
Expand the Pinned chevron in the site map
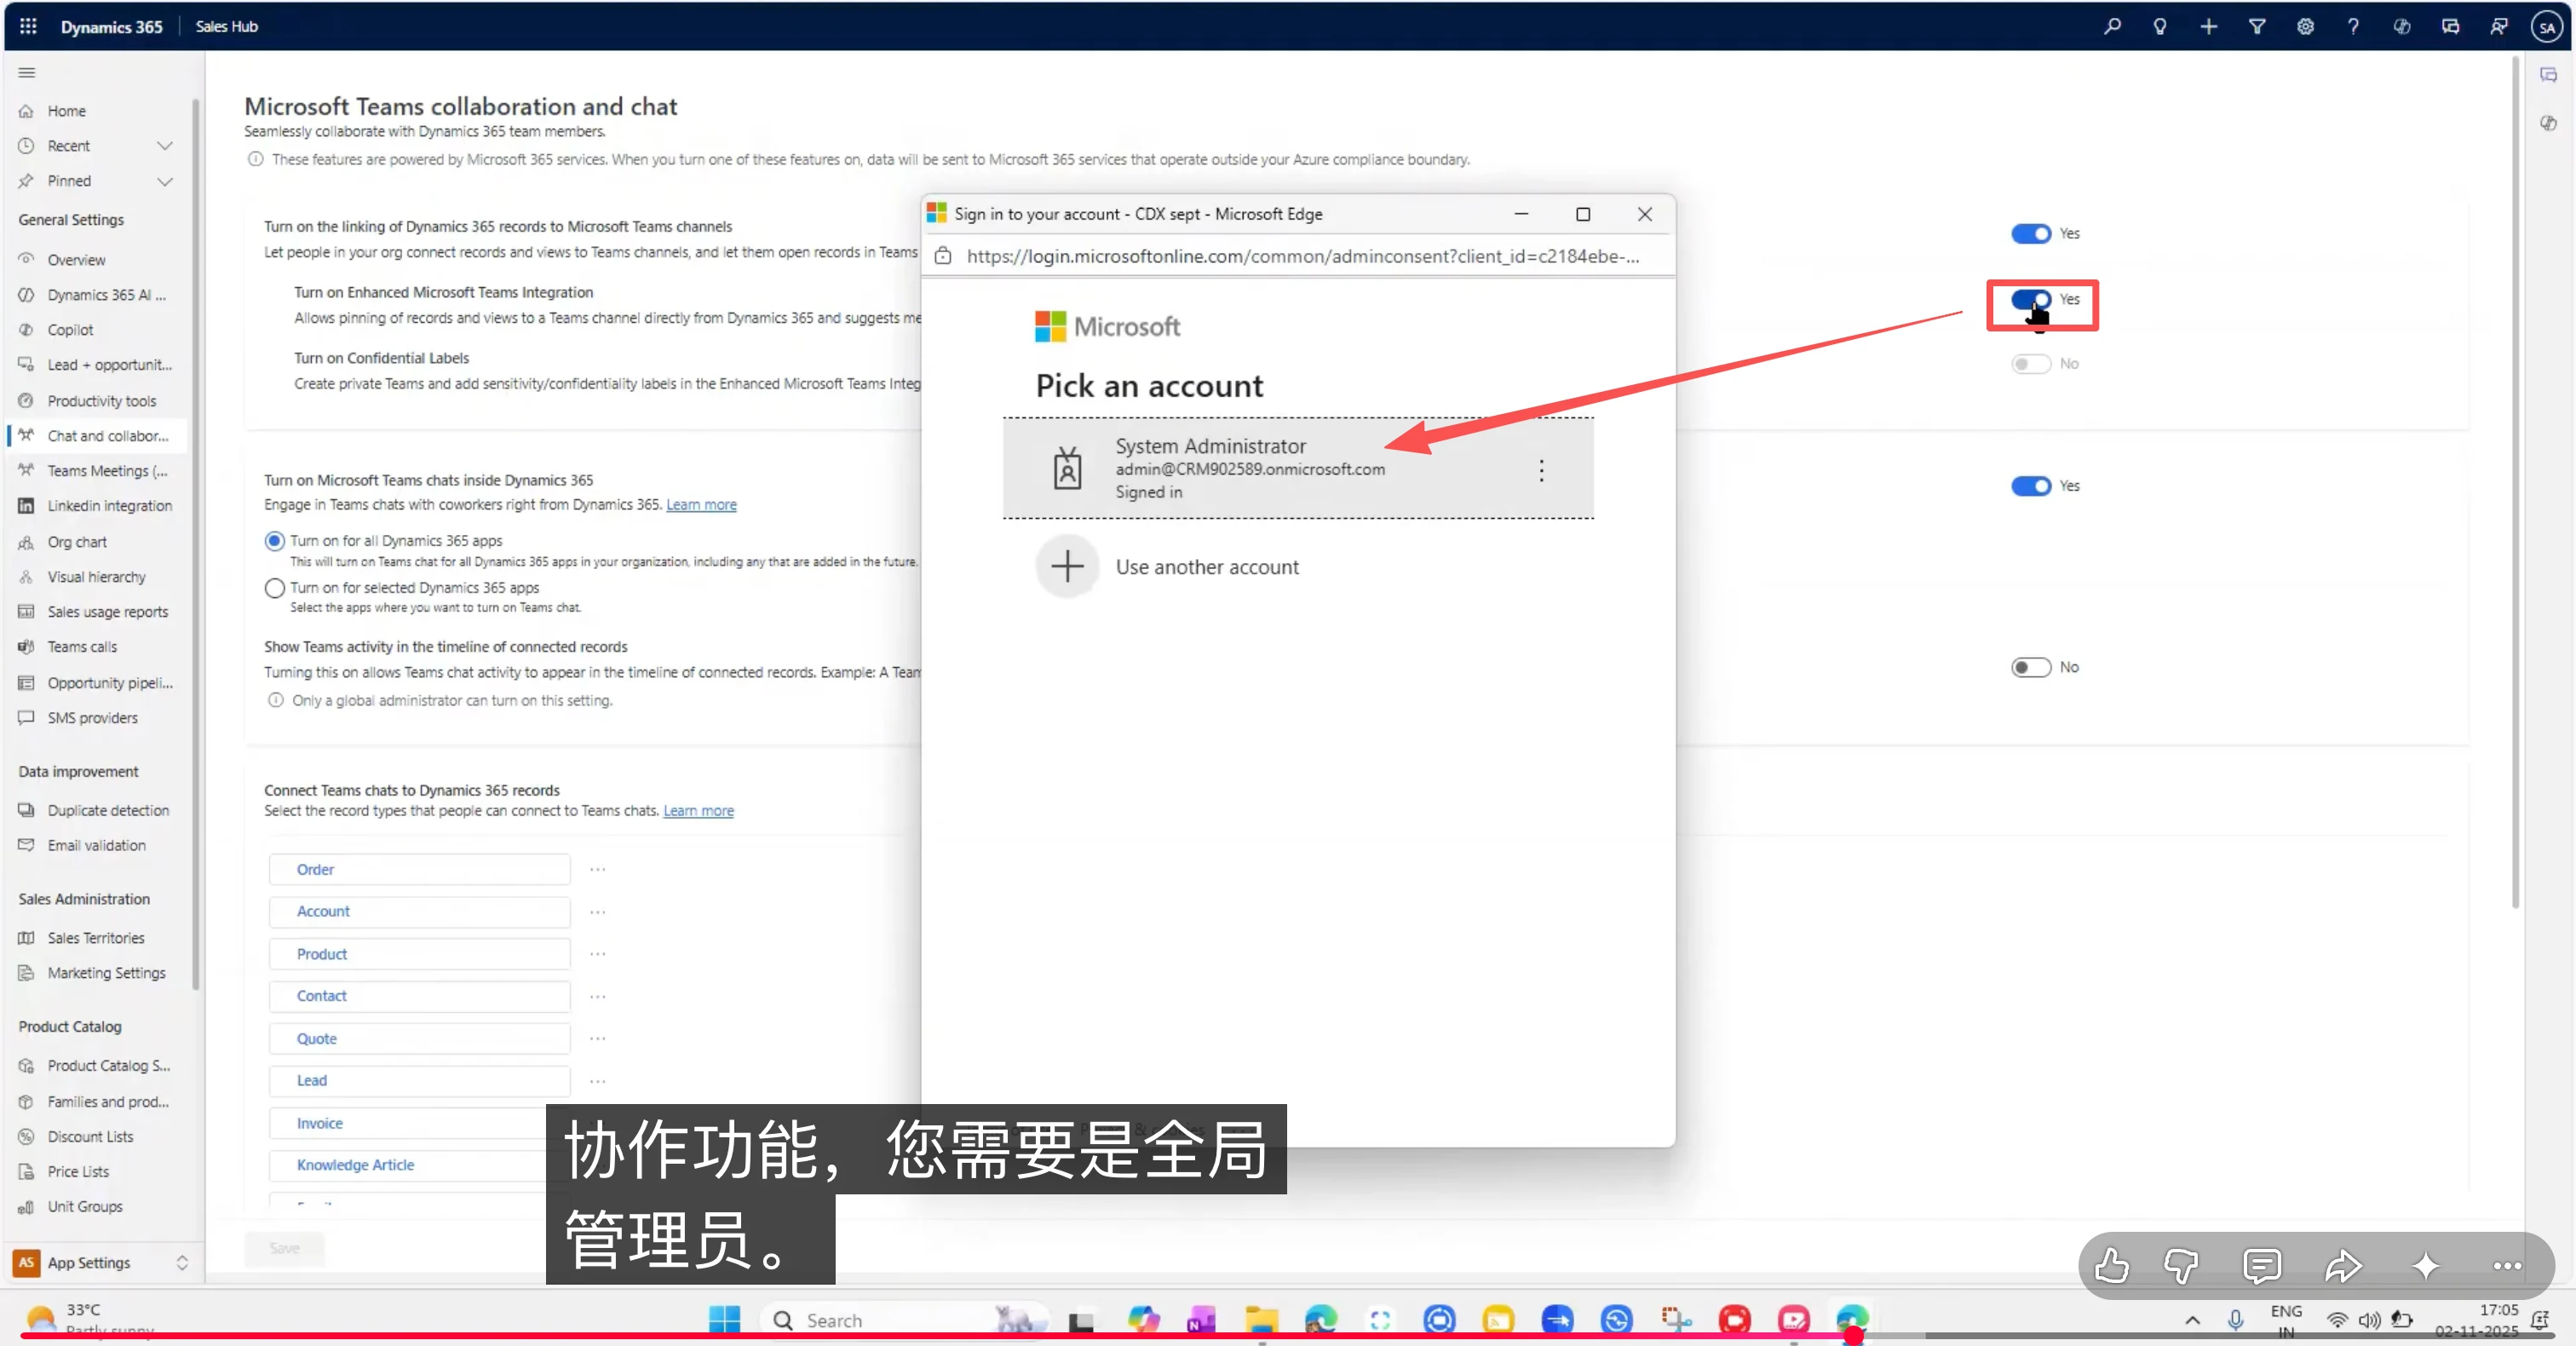(x=165, y=181)
